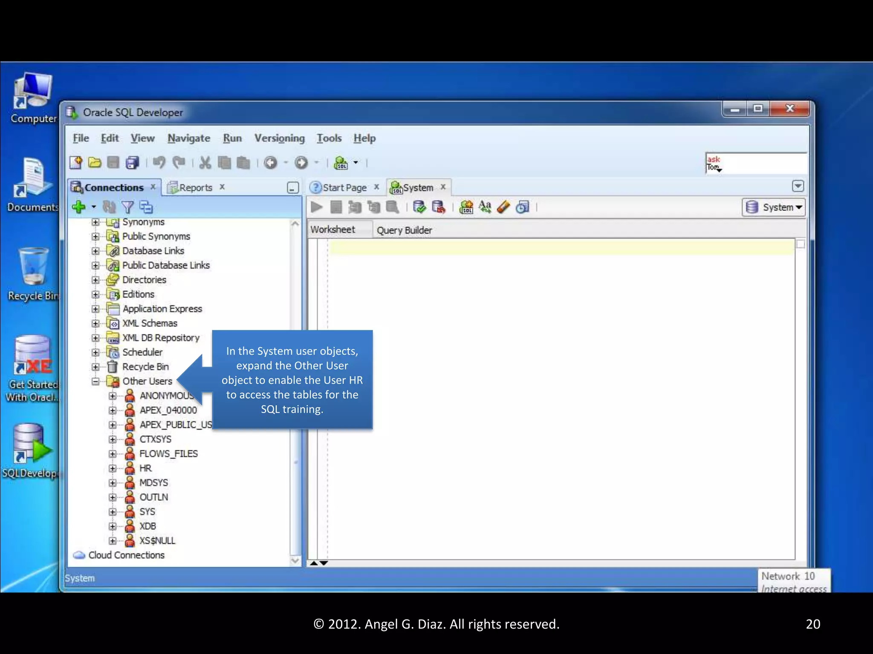Screen dimensions: 873x654
Task: Select the MDSYS user
Action: 153,483
